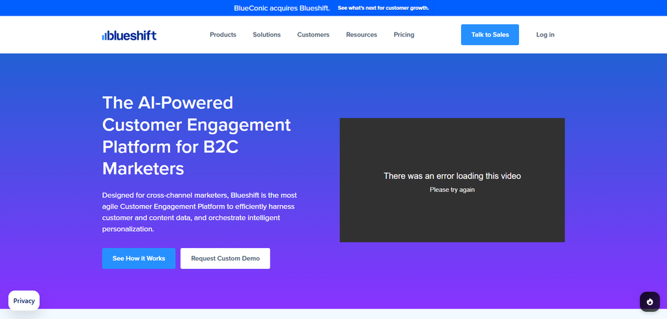
Task: Click the "Designed for cross-channel marketers" paragraph
Action: click(x=199, y=212)
